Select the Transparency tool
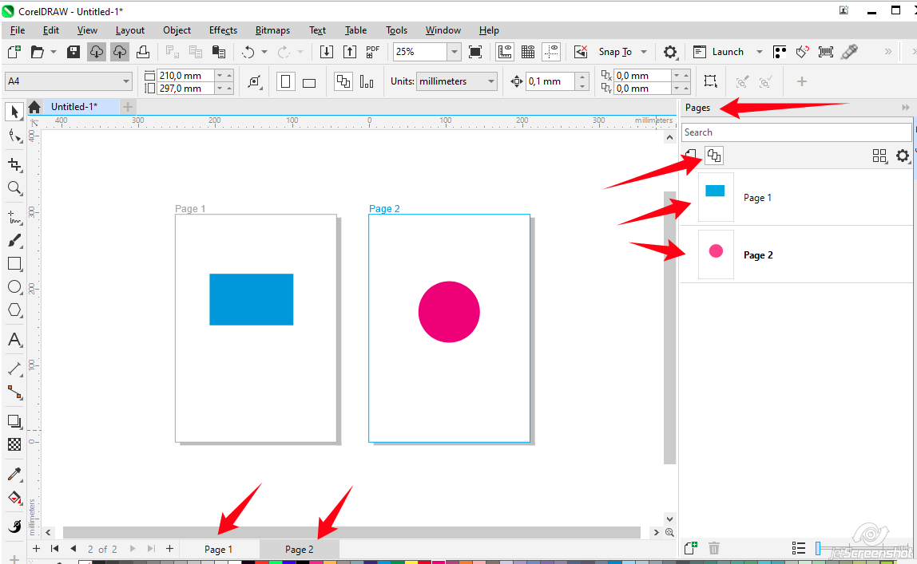The image size is (917, 564). point(14,444)
